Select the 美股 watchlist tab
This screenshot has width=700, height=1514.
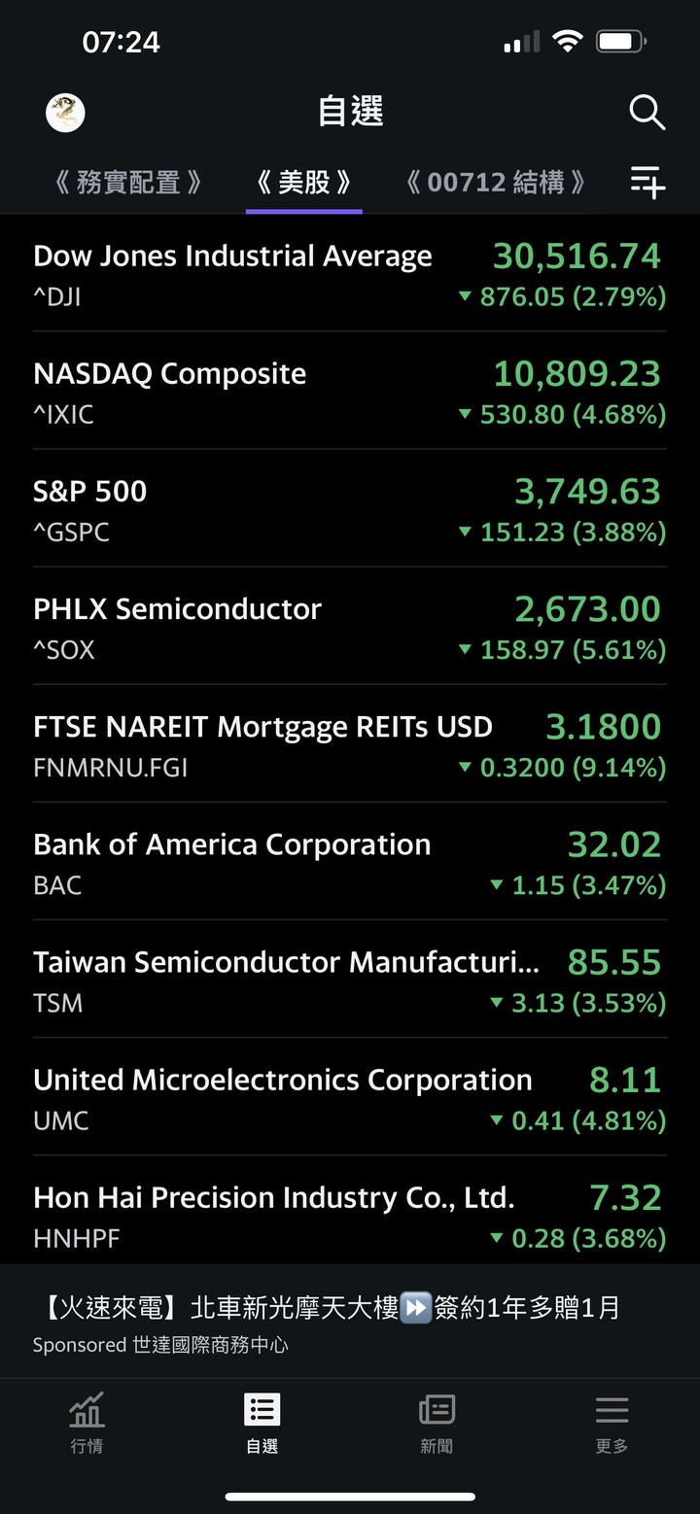[x=303, y=182]
